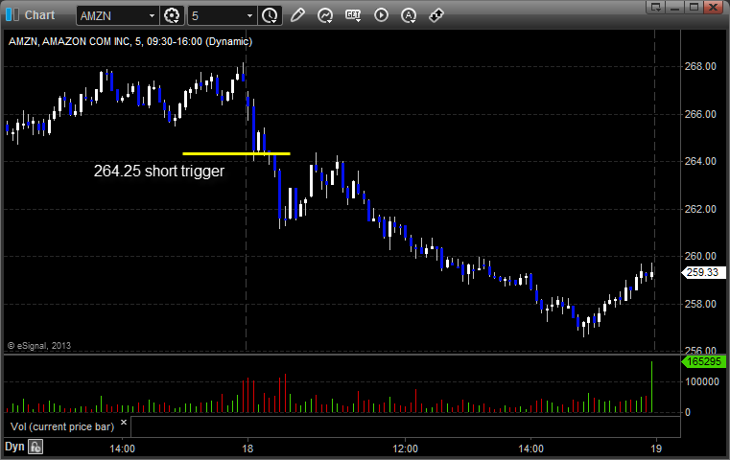Toggle the Dyn lock icon

point(35,447)
